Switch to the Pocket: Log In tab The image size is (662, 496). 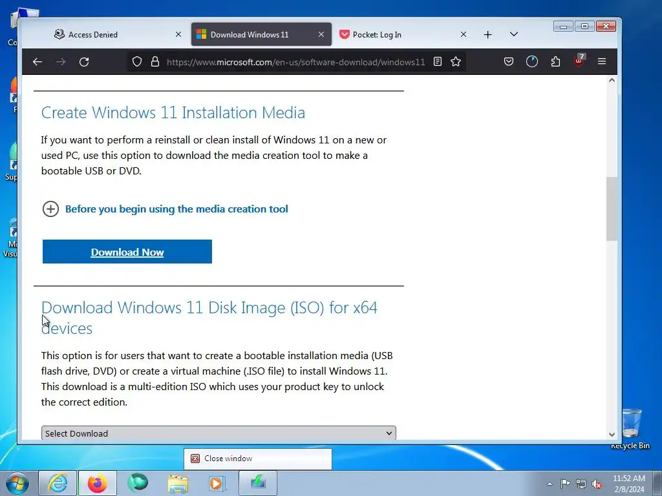click(403, 35)
